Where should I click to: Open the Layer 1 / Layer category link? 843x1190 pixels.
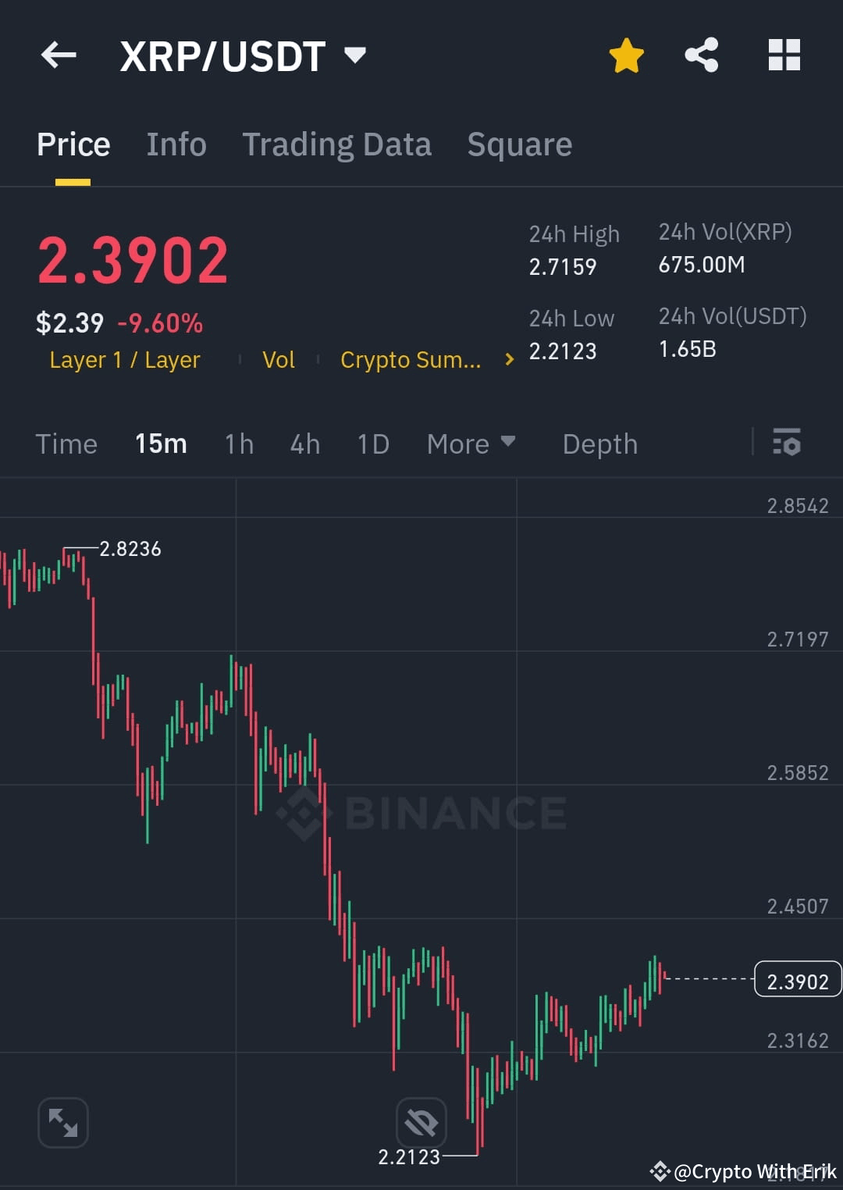124,360
